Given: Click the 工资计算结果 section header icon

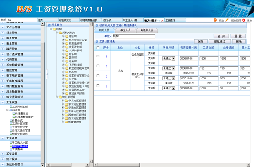Looking at the screenshot, I should point(97,42).
